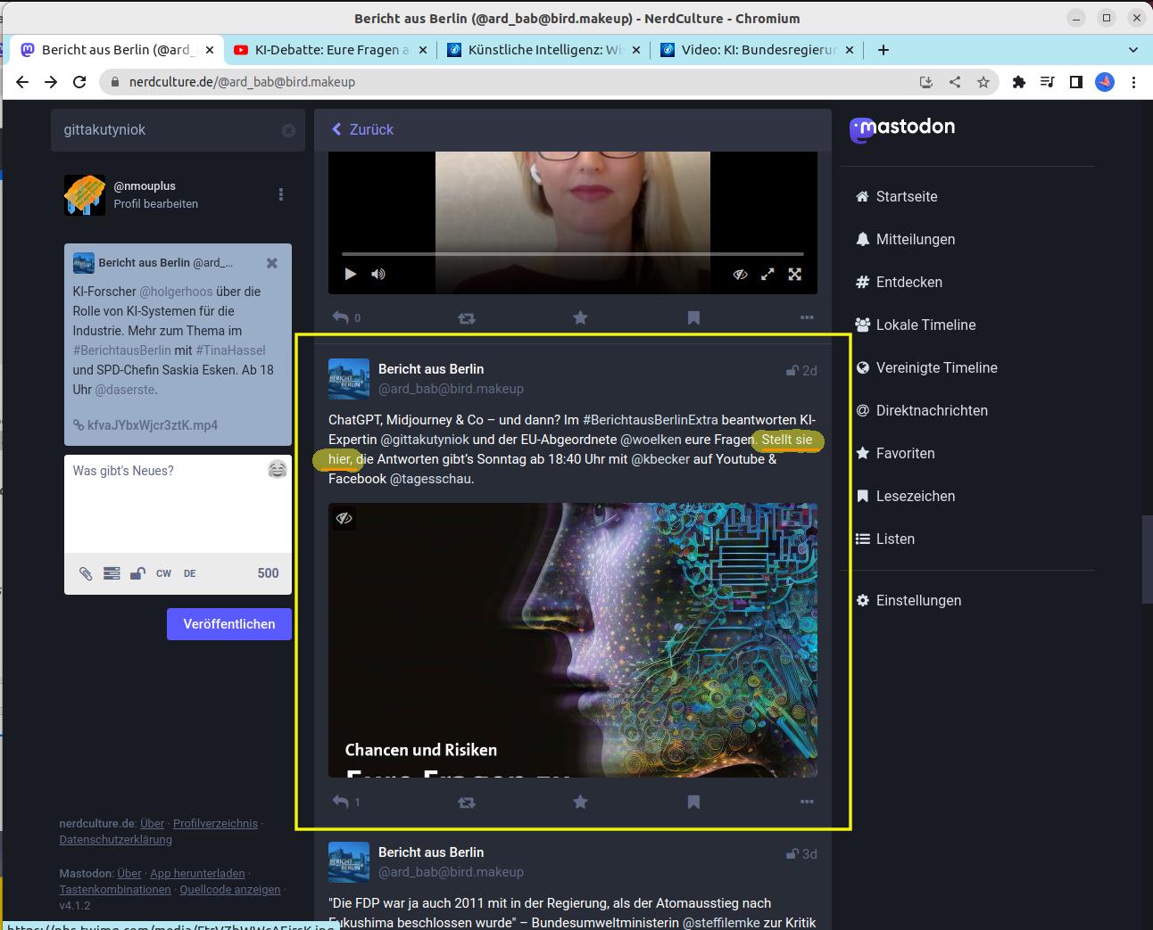Go back with the Zurück button
The image size is (1153, 930).
(x=362, y=129)
